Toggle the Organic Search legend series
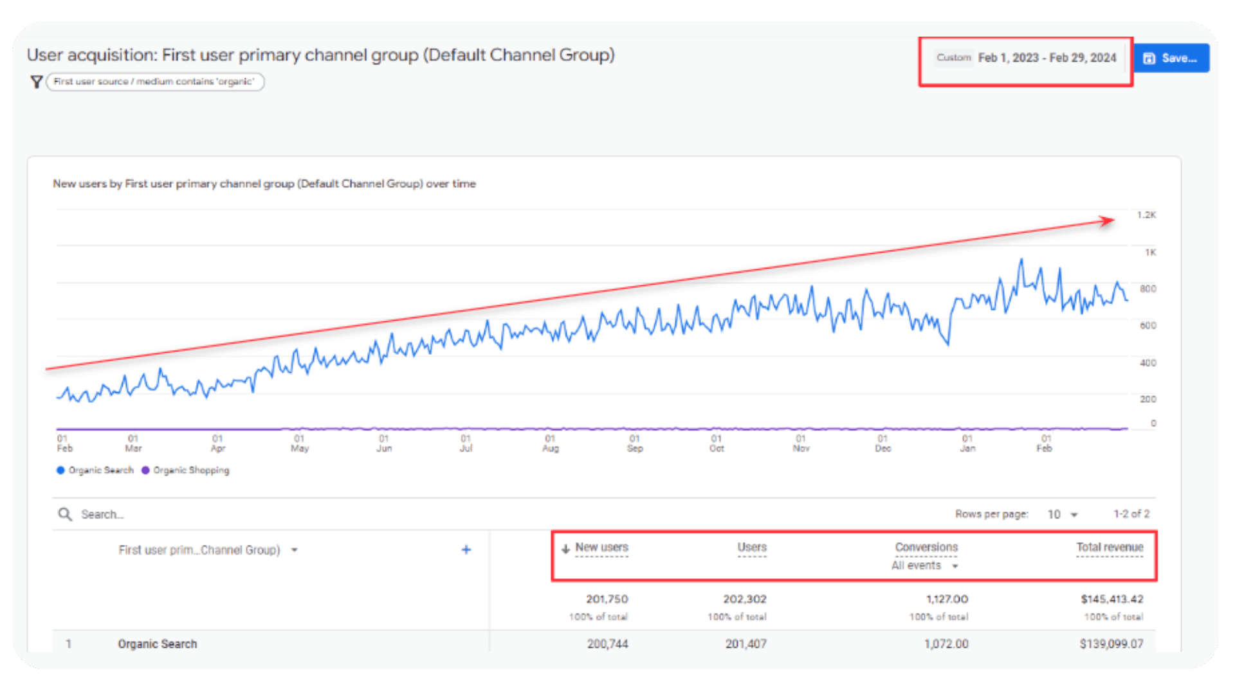The image size is (1235, 694). pyautogui.click(x=101, y=470)
